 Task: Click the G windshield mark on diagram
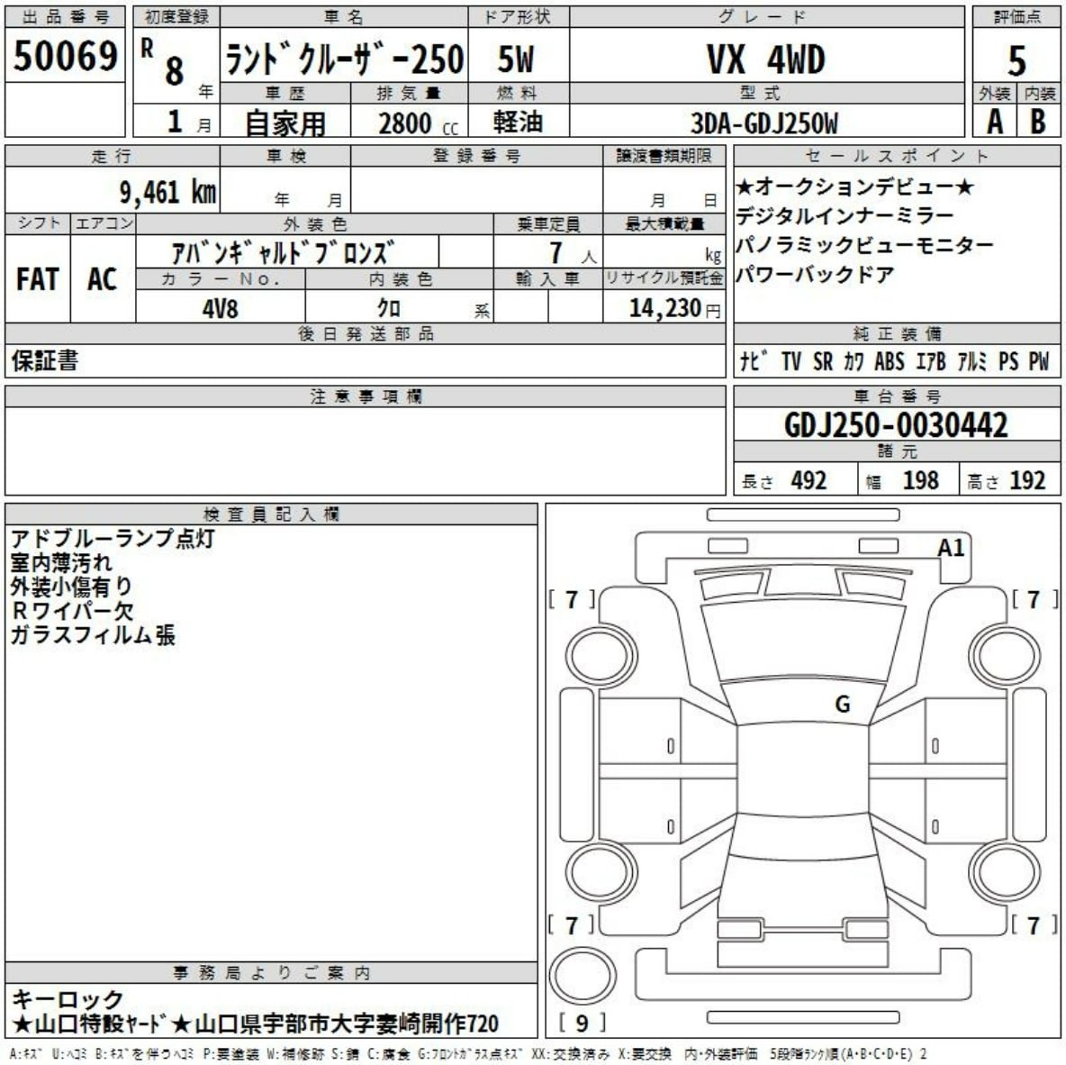pyautogui.click(x=843, y=704)
